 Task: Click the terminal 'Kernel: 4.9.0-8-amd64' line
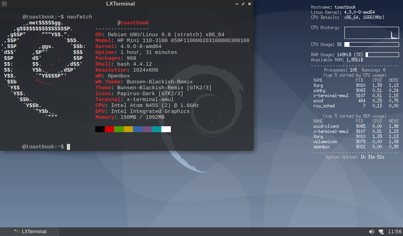[128, 46]
